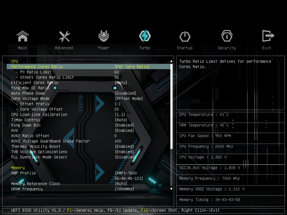Open the Main house icon
This screenshot has height=215, width=287.
point(23,36)
